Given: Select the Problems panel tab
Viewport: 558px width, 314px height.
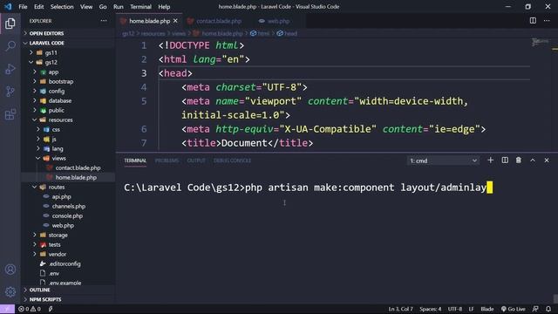Looking at the screenshot, I should [167, 160].
